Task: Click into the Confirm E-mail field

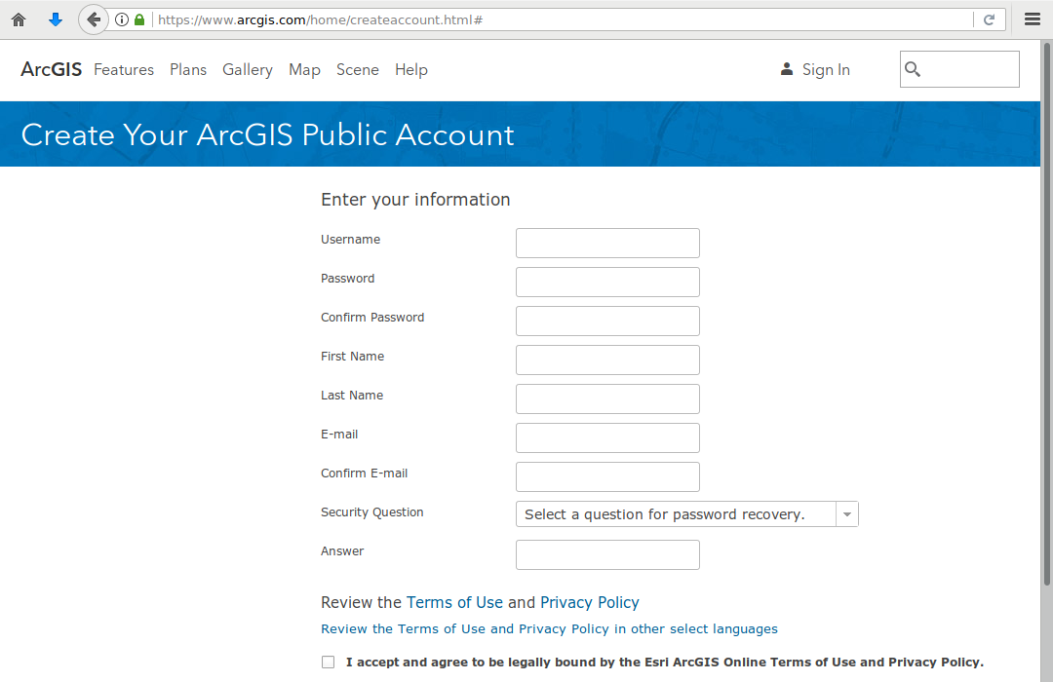Action: [x=607, y=476]
